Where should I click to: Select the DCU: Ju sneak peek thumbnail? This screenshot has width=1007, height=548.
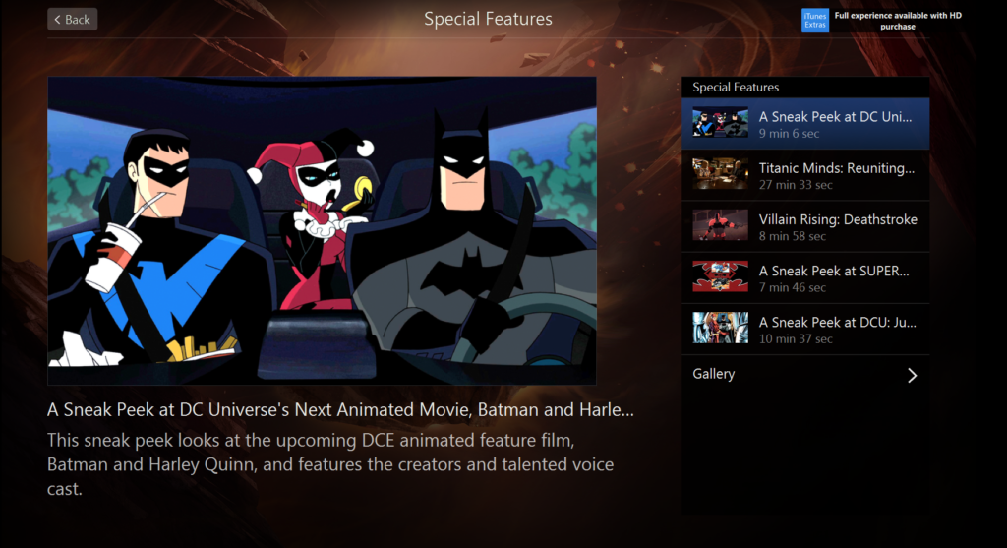point(720,328)
